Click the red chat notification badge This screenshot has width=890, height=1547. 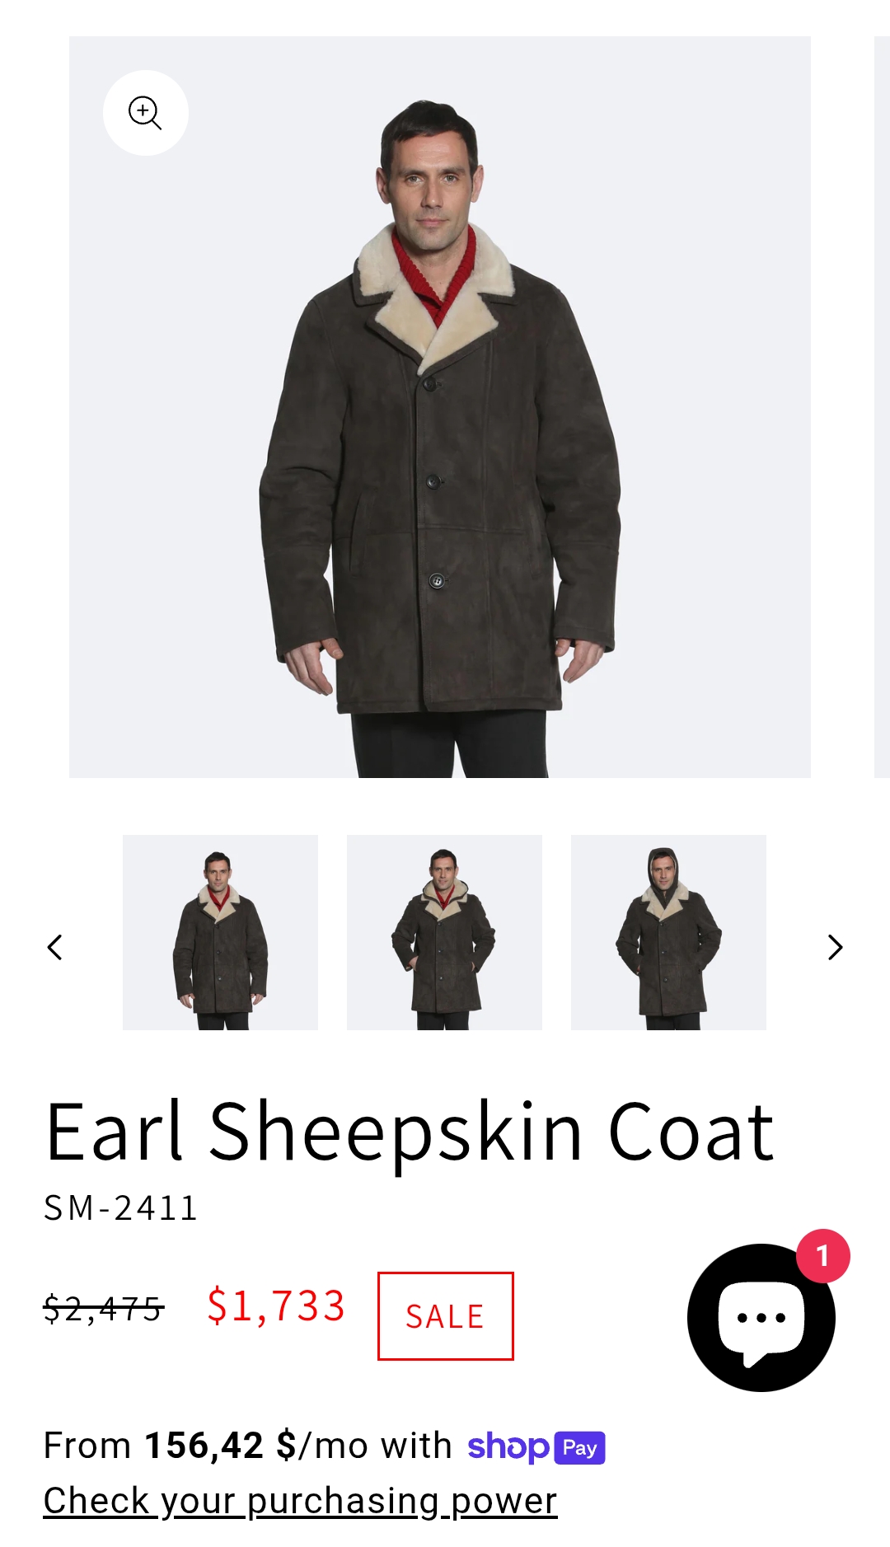coord(822,1255)
